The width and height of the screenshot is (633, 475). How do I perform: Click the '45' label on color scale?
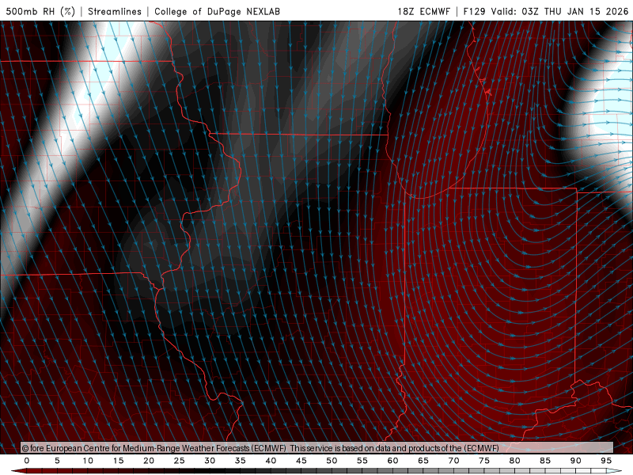tap(301, 461)
